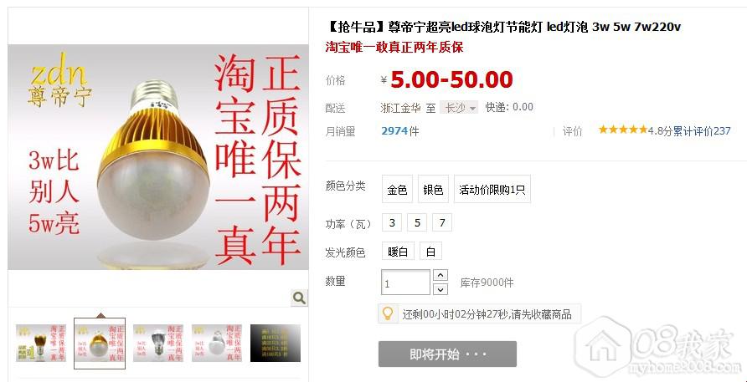Click the quantity input field
The width and height of the screenshot is (747, 382).
(406, 283)
